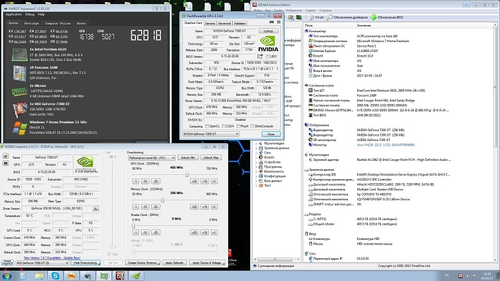Open the Settings tab in Aquamark
This screenshot has width=500, height=281.
point(31,23)
